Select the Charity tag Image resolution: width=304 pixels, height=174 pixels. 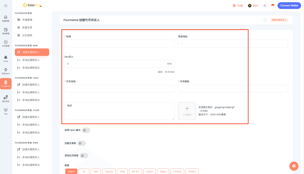point(177,171)
